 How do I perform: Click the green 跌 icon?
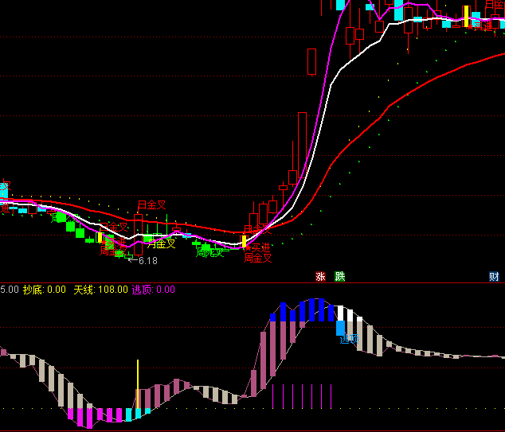point(340,276)
